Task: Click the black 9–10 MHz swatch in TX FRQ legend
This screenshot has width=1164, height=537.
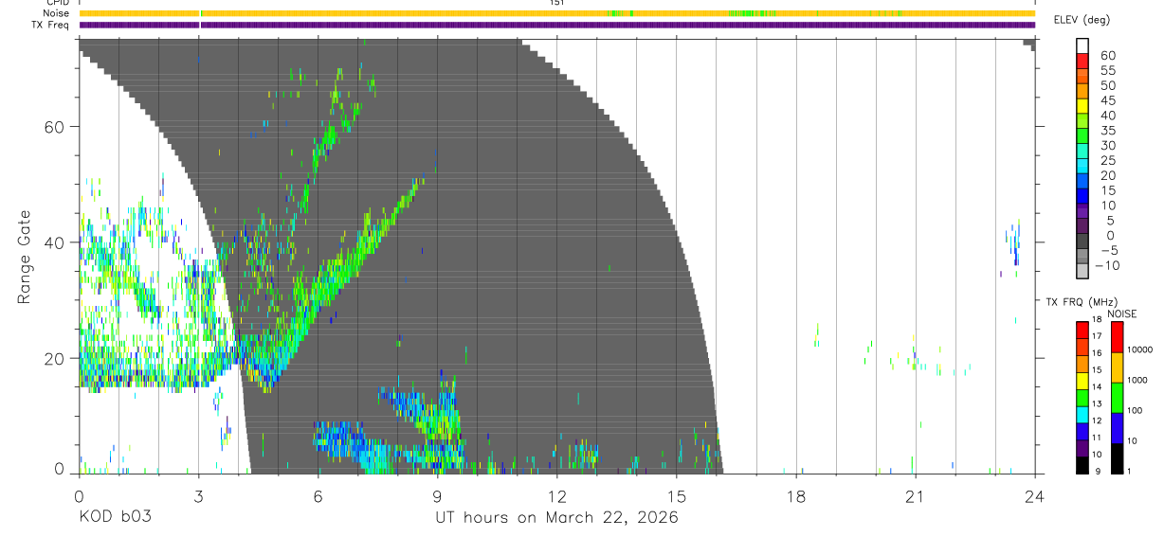Action: pyautogui.click(x=1082, y=465)
